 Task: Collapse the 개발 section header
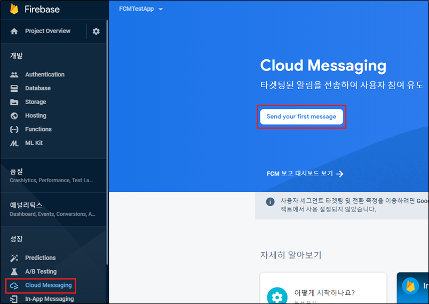[17, 56]
